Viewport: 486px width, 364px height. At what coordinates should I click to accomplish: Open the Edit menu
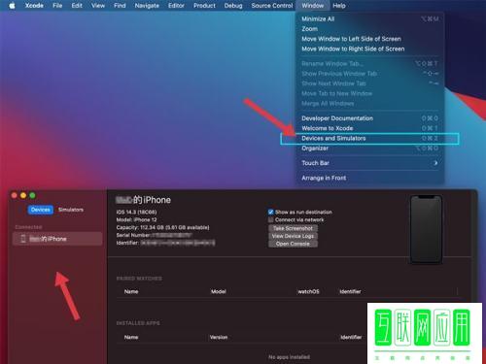77,6
